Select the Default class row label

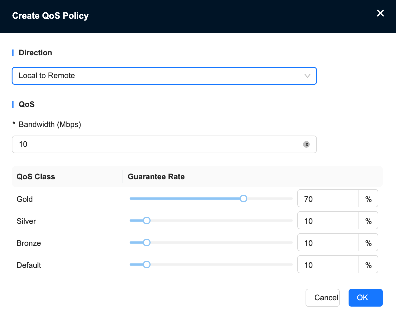pos(29,265)
